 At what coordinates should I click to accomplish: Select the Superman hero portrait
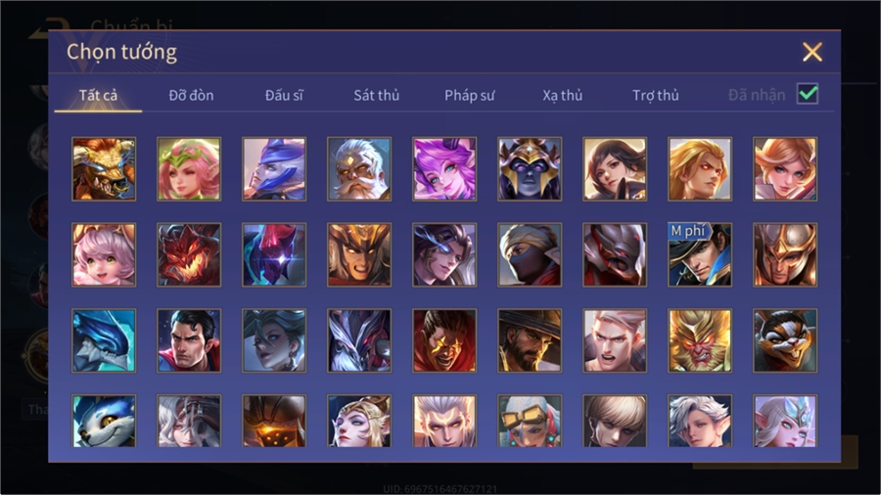189,340
